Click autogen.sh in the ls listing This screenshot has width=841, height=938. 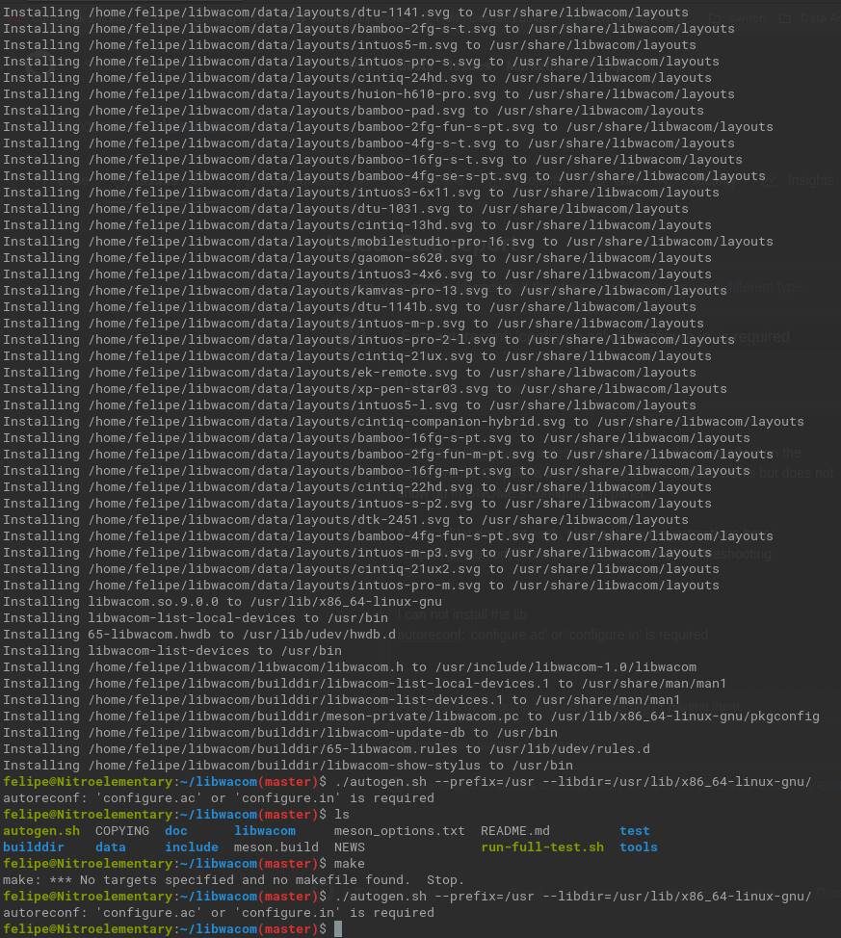tap(41, 831)
